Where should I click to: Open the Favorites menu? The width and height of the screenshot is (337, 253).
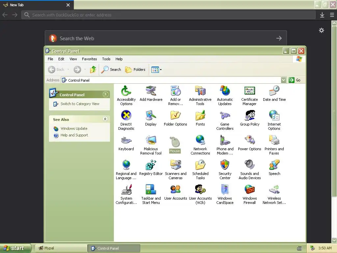tap(90, 59)
